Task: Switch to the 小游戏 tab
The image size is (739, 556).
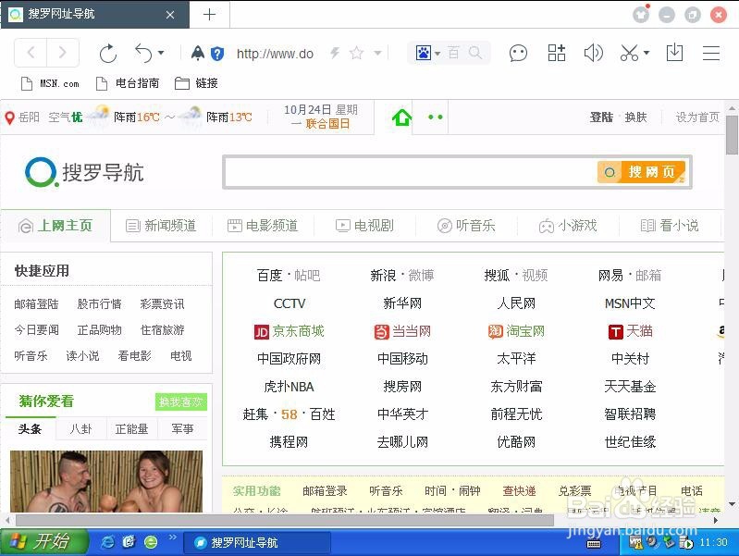Action: click(568, 226)
